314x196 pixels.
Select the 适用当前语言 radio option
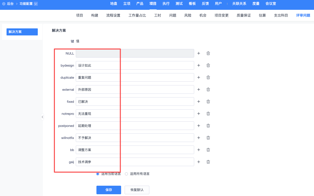[x=98, y=174]
